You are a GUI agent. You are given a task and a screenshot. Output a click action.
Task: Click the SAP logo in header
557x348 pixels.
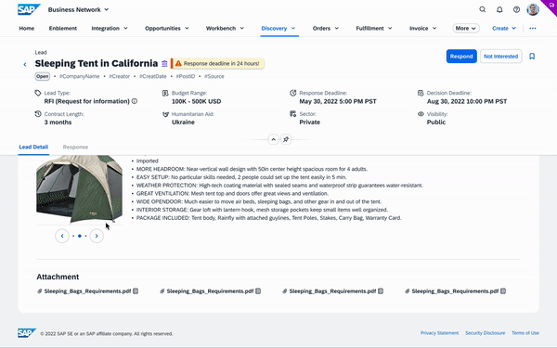29,9
